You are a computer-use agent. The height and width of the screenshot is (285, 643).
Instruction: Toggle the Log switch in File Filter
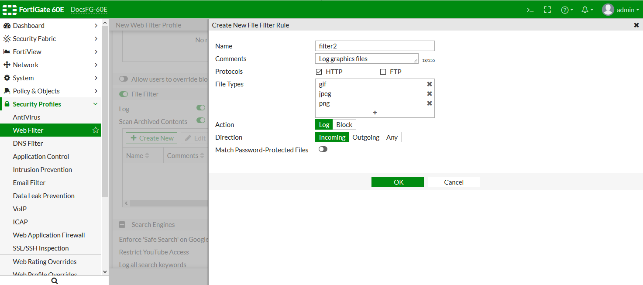[x=201, y=108]
